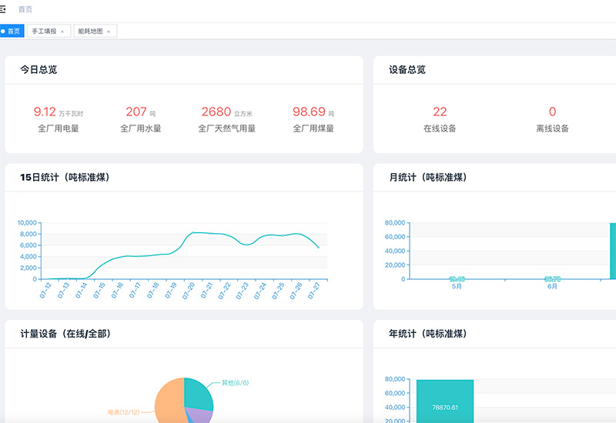Image resolution: width=616 pixels, height=423 pixels.
Task: Click the 全厂用水量 label
Action: tap(141, 128)
